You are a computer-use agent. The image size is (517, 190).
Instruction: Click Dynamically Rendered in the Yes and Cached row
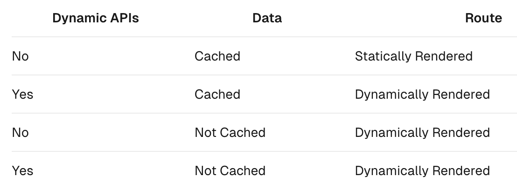tap(422, 95)
